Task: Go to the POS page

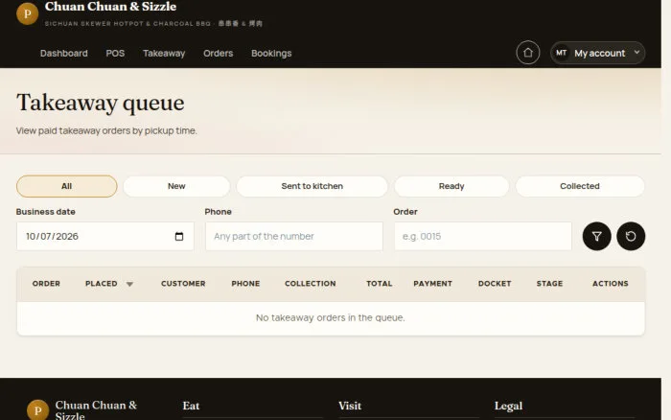Action: [115, 53]
